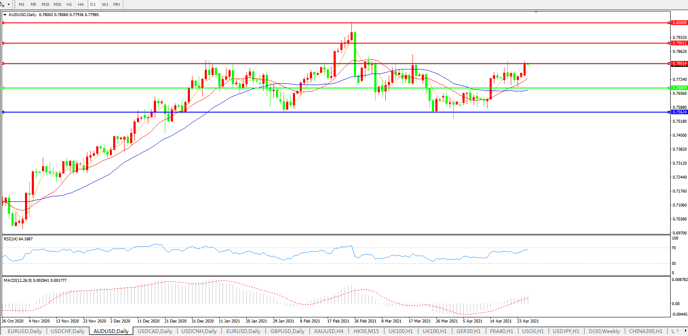The image size is (688, 336).
Task: Switch chart to M1 timeframe
Action: (x=22, y=4)
